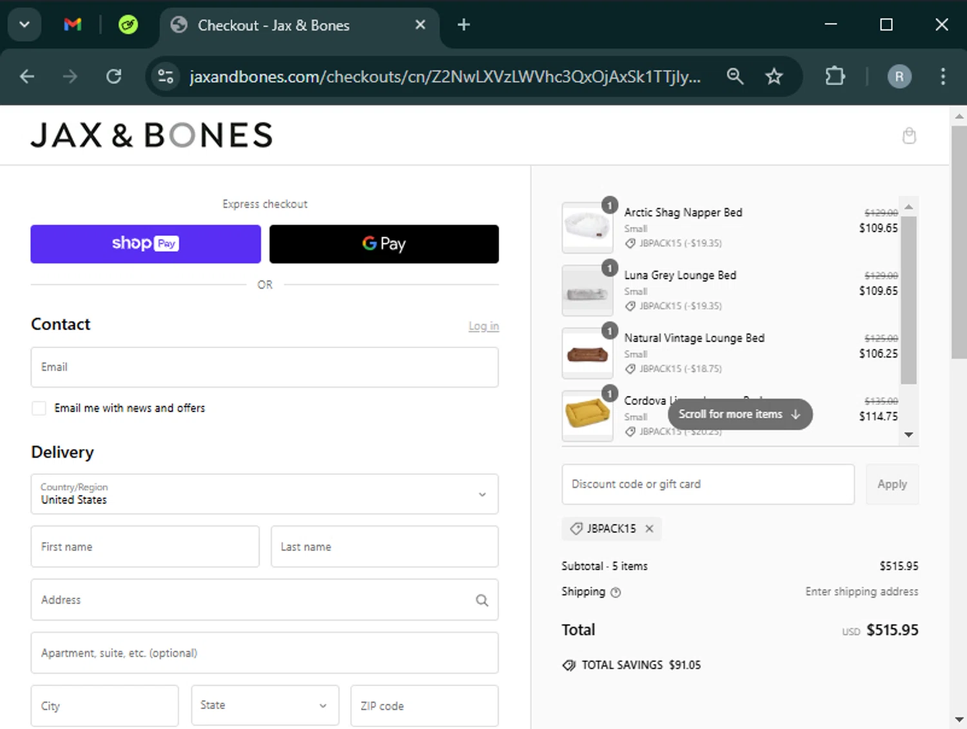Open the Country/Region dropdown

click(264, 494)
